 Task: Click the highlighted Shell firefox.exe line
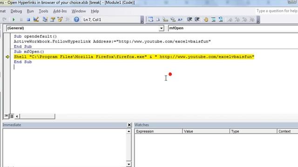coord(134,57)
